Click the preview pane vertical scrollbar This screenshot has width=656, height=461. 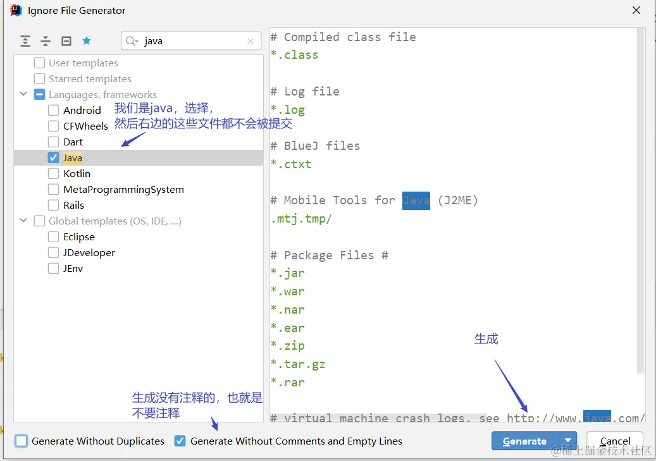coord(641,201)
